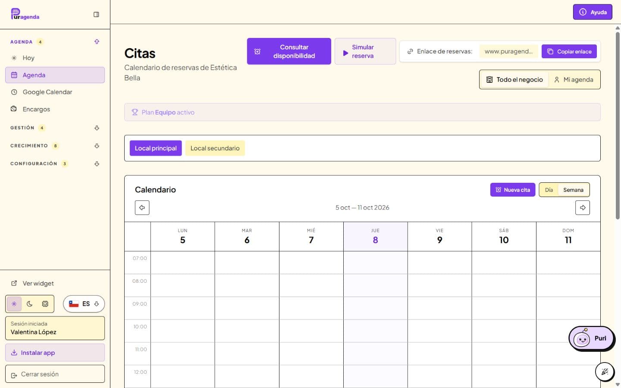Expand the Gestión section

point(55,128)
